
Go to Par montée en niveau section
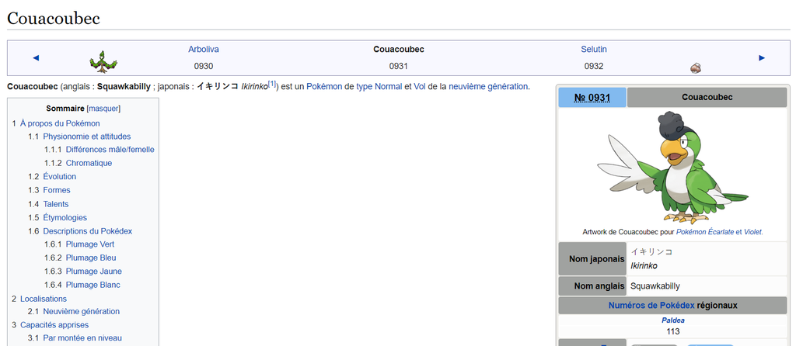pos(82,338)
